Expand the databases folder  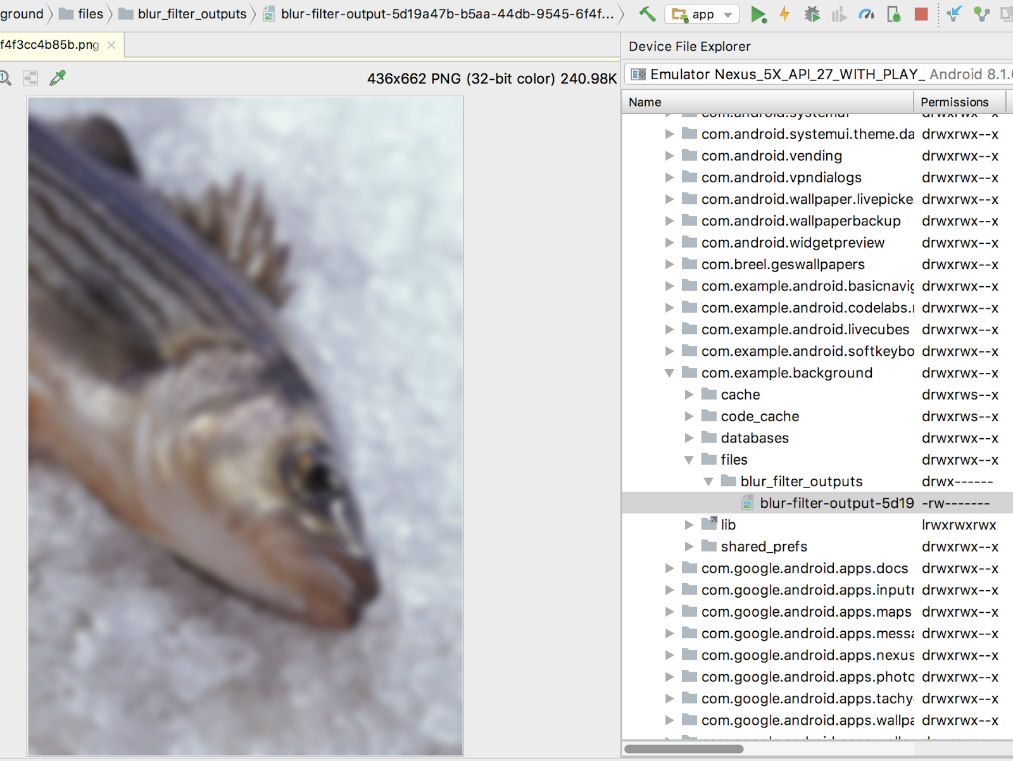[689, 438]
